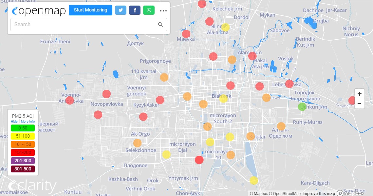Select the red sensor at Voenno-Antonovka
The image size is (373, 196).
tap(70, 100)
